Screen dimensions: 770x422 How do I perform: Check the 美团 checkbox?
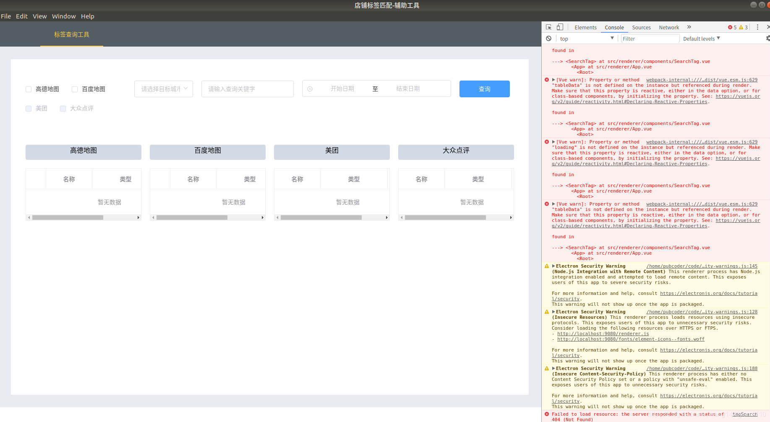(x=29, y=109)
